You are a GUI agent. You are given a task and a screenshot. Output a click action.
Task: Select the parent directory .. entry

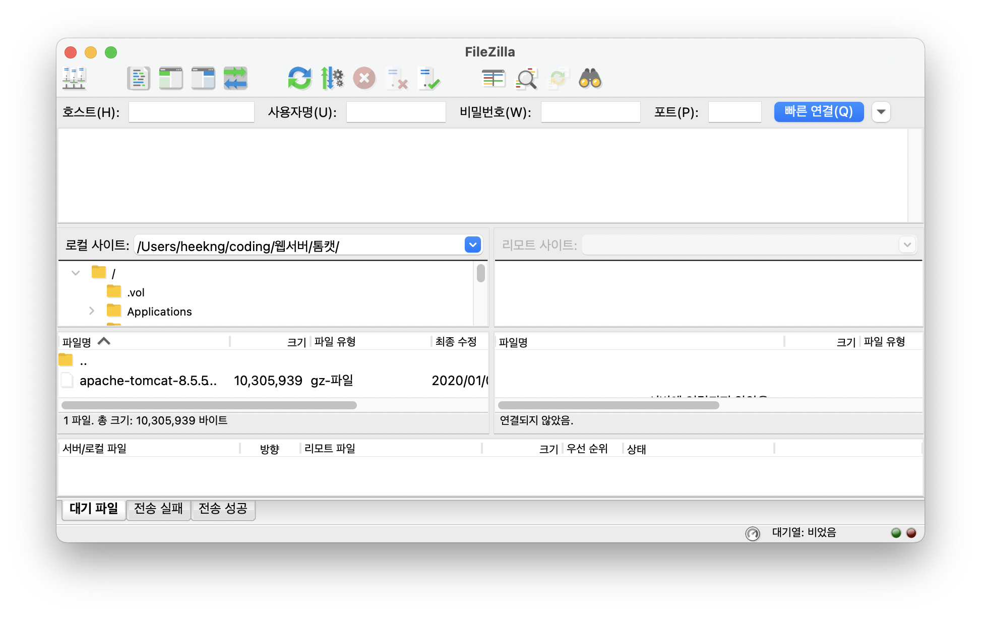coord(273,361)
